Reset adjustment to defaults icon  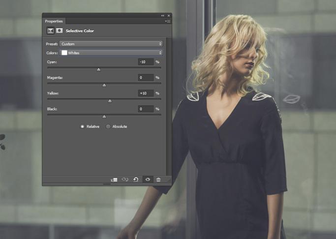coord(136,179)
